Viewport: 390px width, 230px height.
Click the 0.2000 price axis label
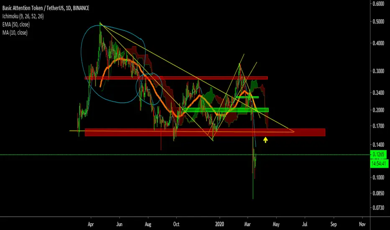pyautogui.click(x=378, y=110)
